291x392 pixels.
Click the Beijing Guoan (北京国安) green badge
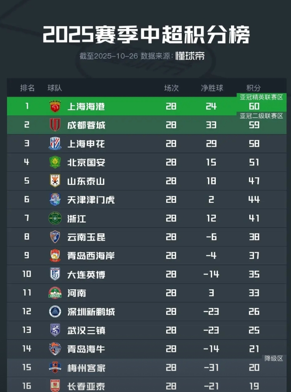tap(55, 162)
